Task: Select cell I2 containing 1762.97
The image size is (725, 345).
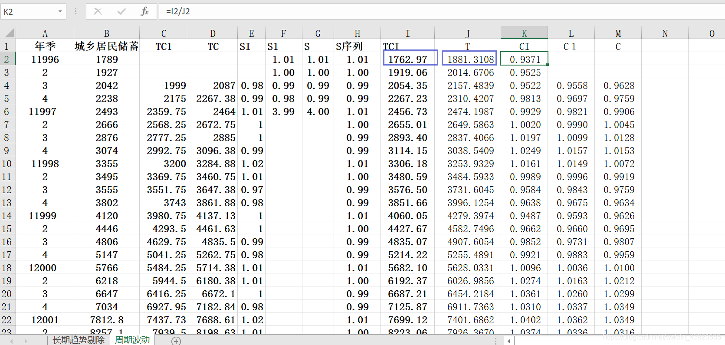Action: click(x=408, y=59)
